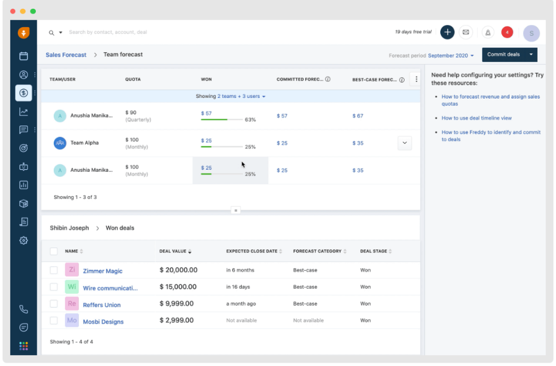556x366 pixels.
Task: Open the Commit deals dropdown arrow
Action: [531, 55]
